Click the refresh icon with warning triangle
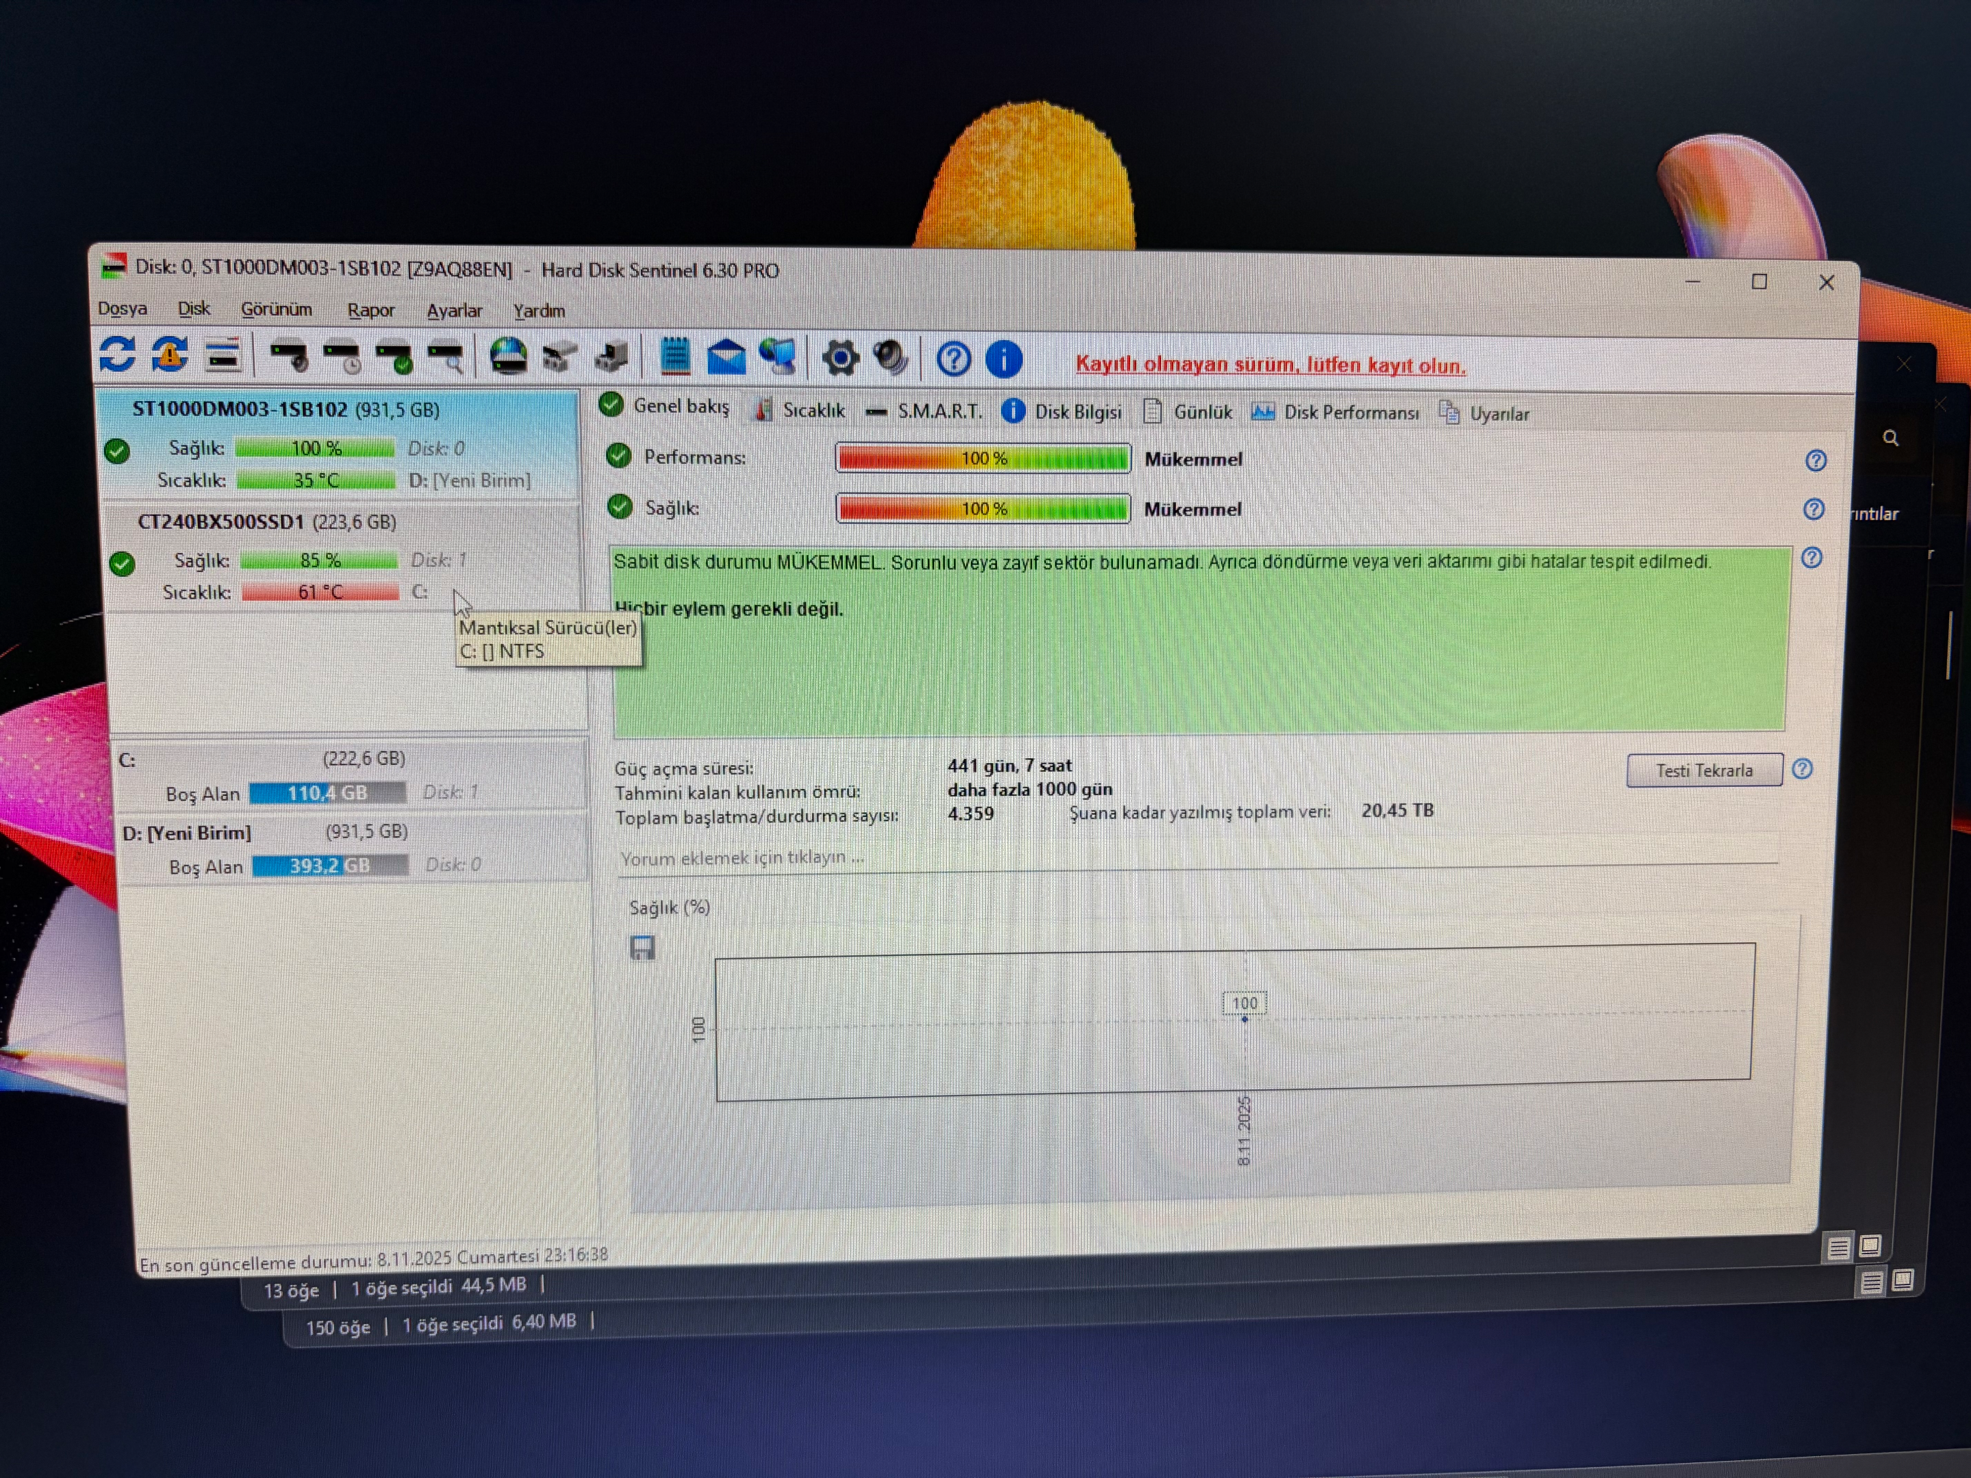Screen dimensions: 1971x1478 pos(169,354)
